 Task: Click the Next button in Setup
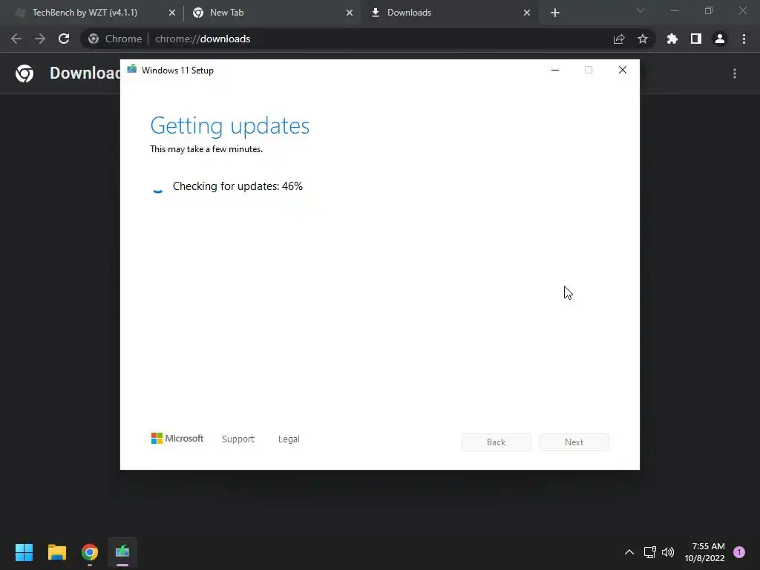pyautogui.click(x=574, y=442)
